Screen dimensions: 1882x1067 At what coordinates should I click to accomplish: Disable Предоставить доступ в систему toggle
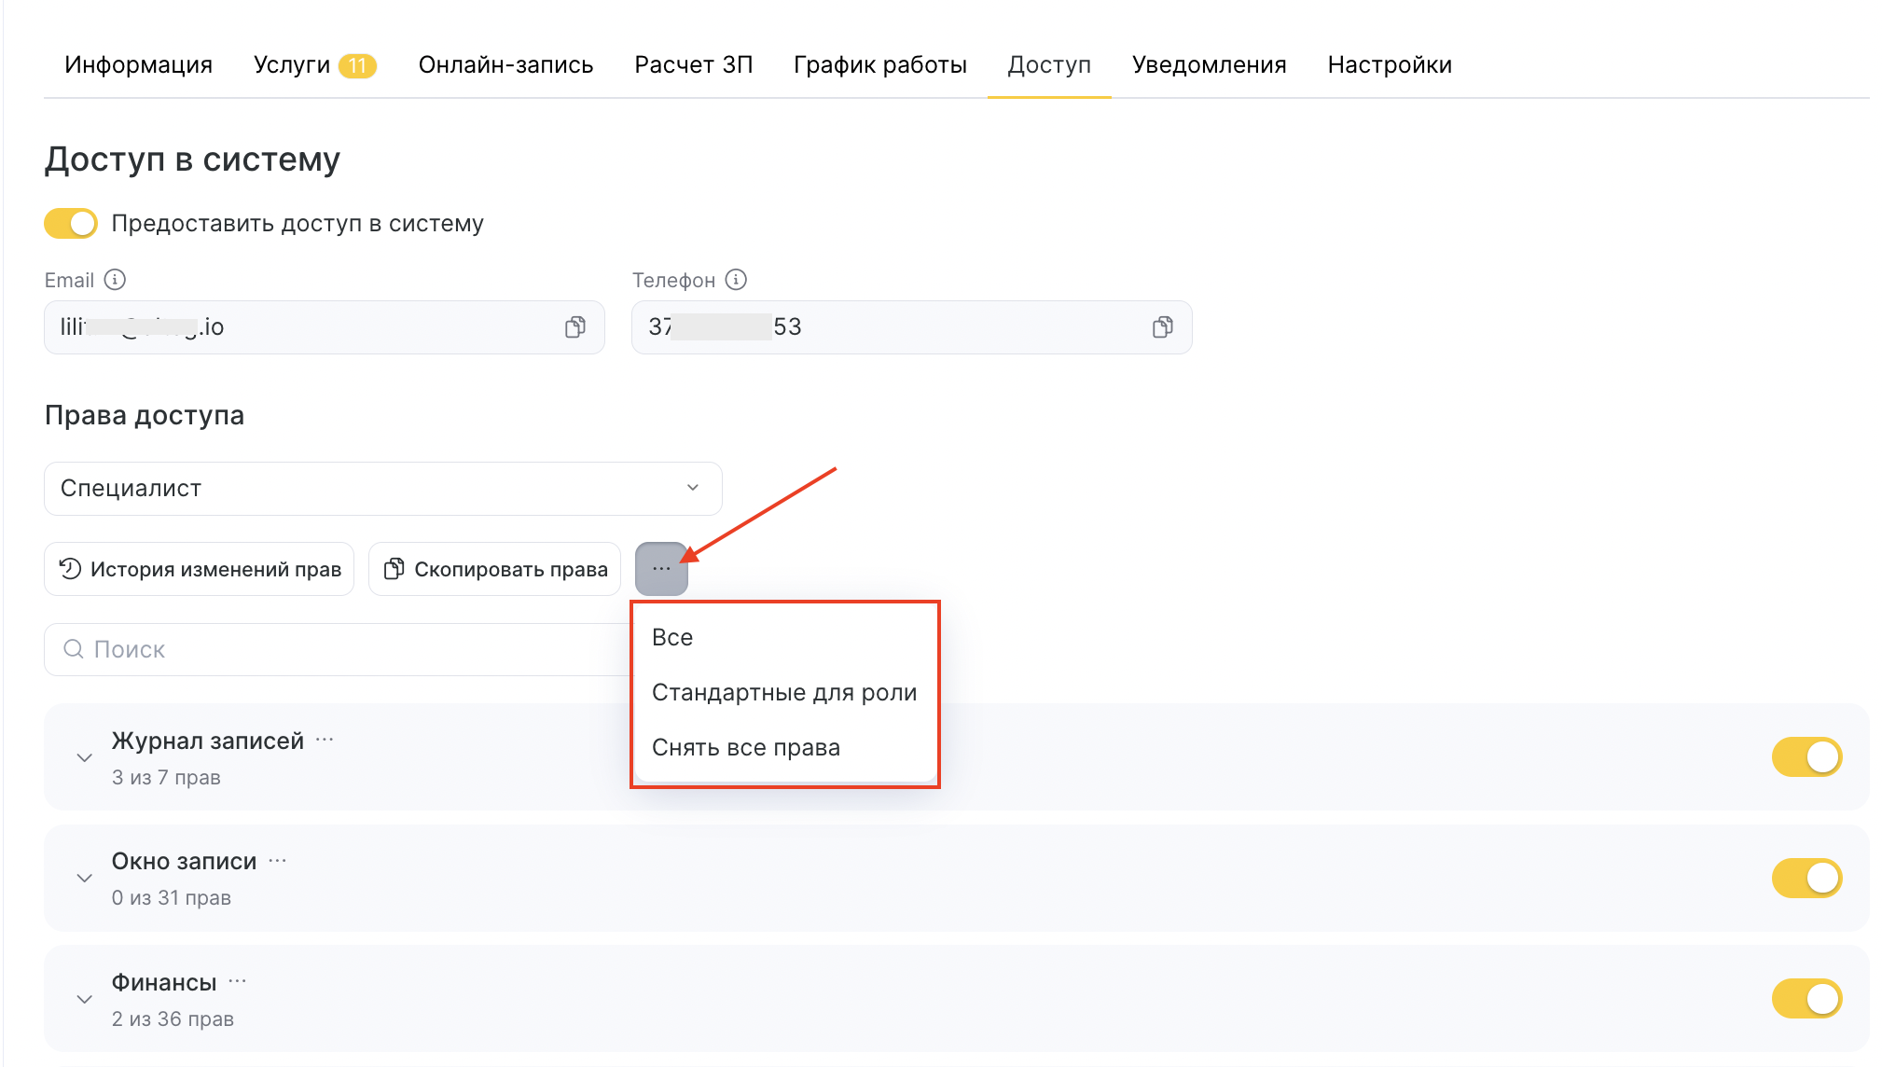tap(71, 224)
